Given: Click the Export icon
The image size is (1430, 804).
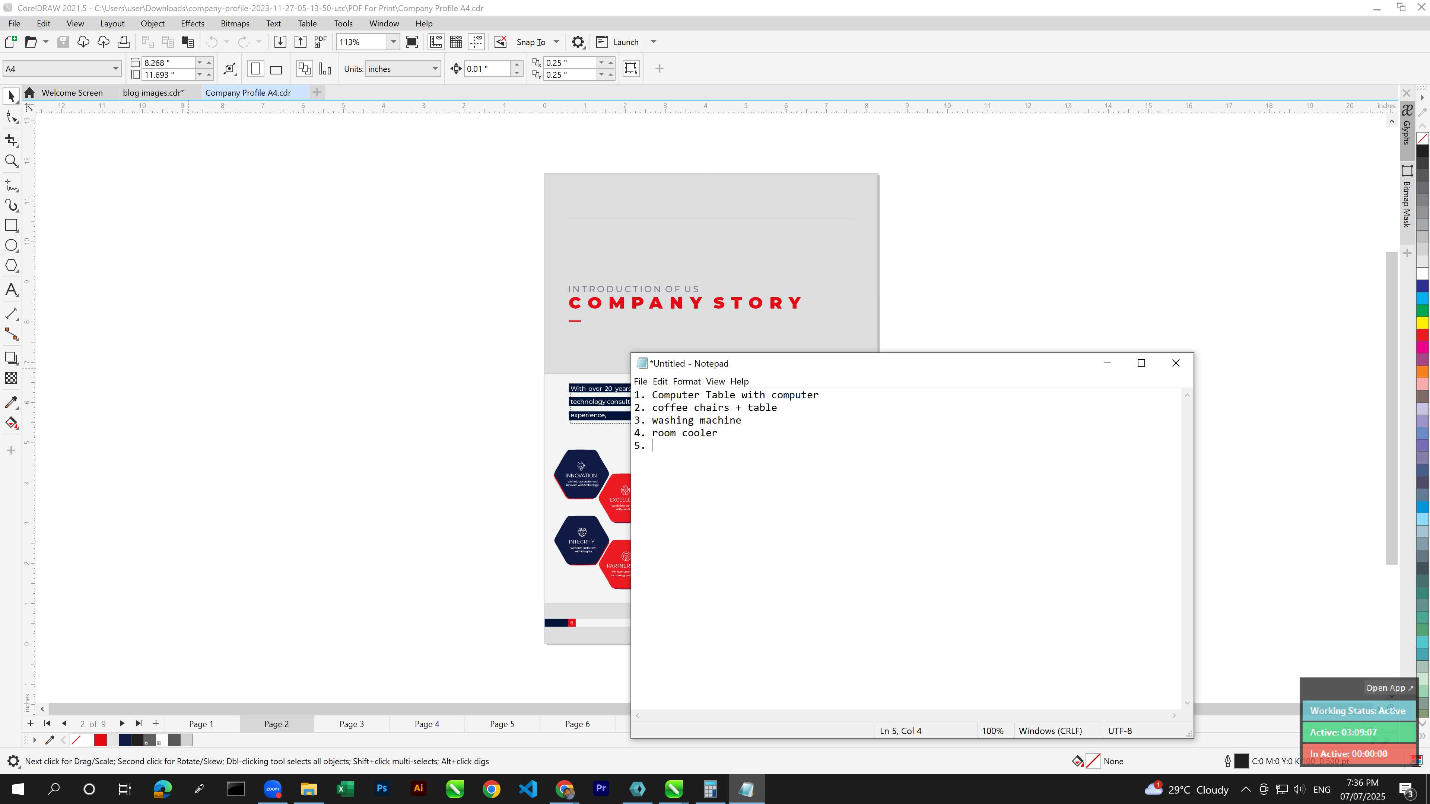Looking at the screenshot, I should tap(300, 42).
